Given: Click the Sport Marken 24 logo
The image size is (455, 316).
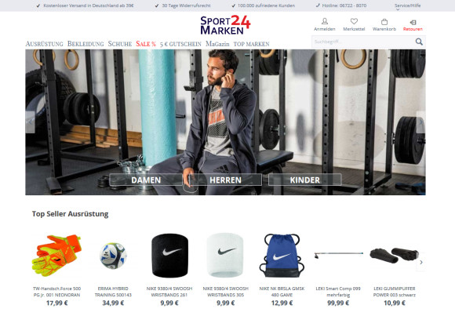Looking at the screenshot, I should pos(225,25).
